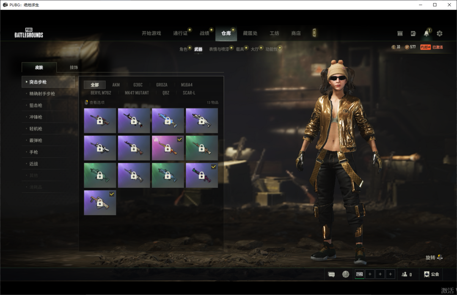
Task: Filter skins by AKM
Action: coord(116,85)
